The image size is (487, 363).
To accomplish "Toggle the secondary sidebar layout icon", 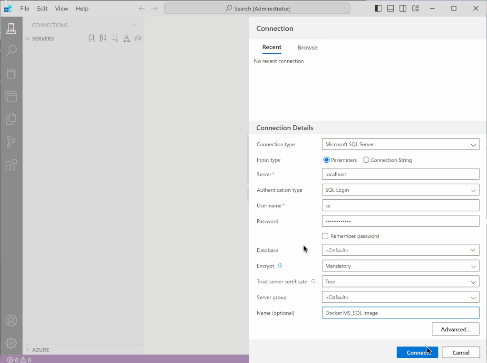I will [403, 9].
